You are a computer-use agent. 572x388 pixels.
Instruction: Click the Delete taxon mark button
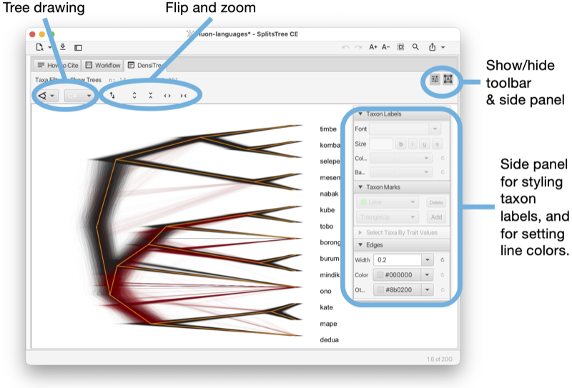pos(436,202)
